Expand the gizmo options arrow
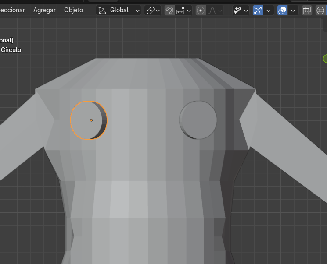 coord(268,10)
